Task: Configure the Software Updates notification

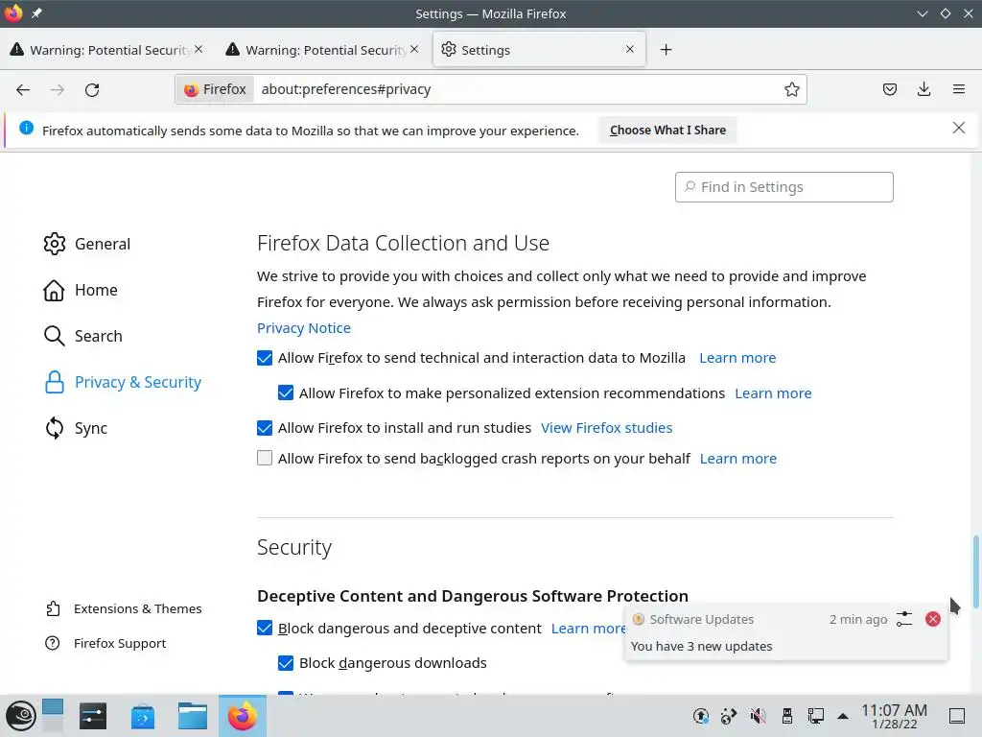Action: click(x=904, y=619)
